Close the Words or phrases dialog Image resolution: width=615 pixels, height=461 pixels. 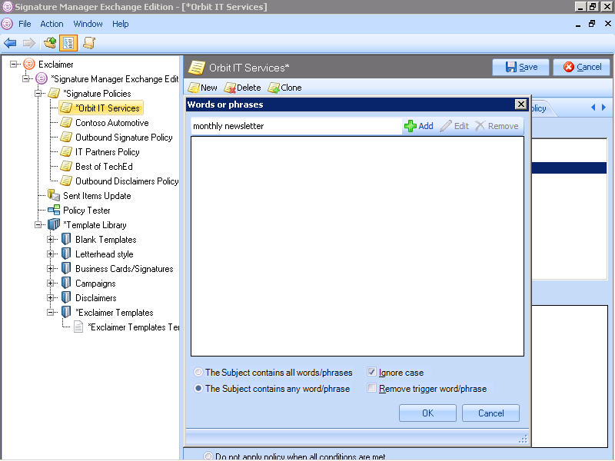pos(520,104)
